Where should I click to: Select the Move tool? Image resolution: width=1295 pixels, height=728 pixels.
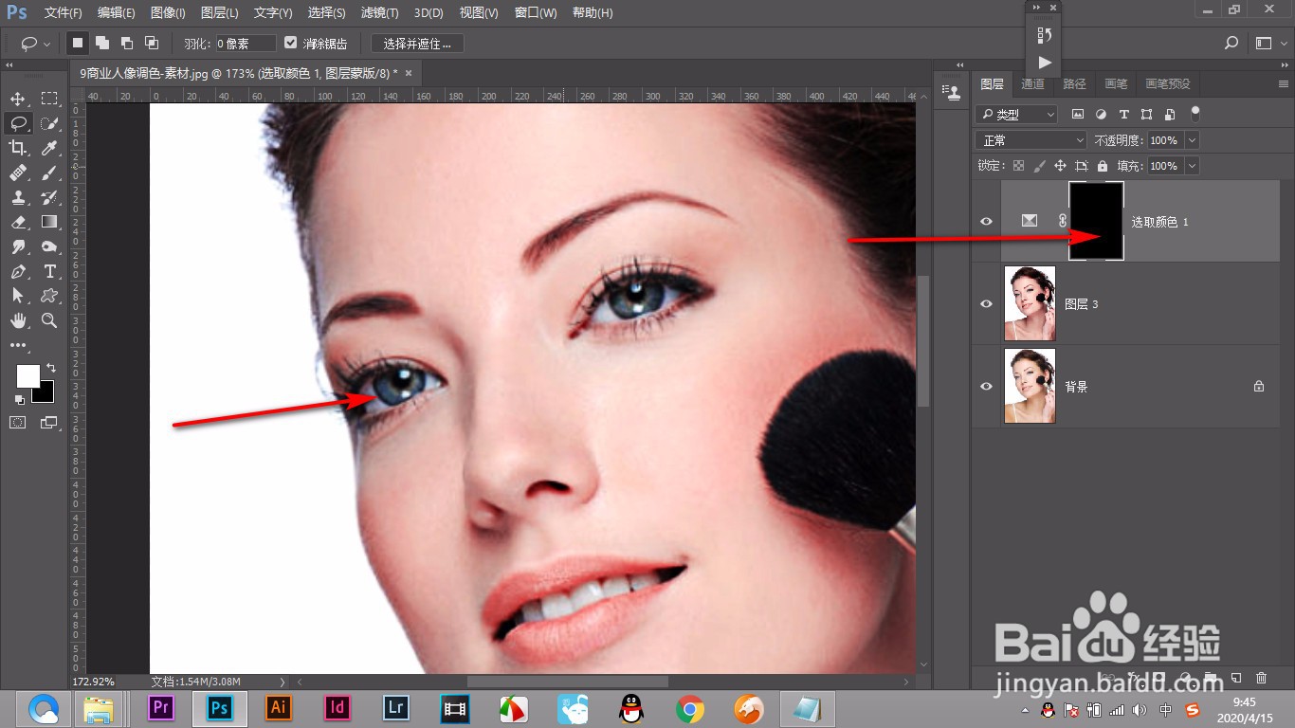tap(18, 99)
